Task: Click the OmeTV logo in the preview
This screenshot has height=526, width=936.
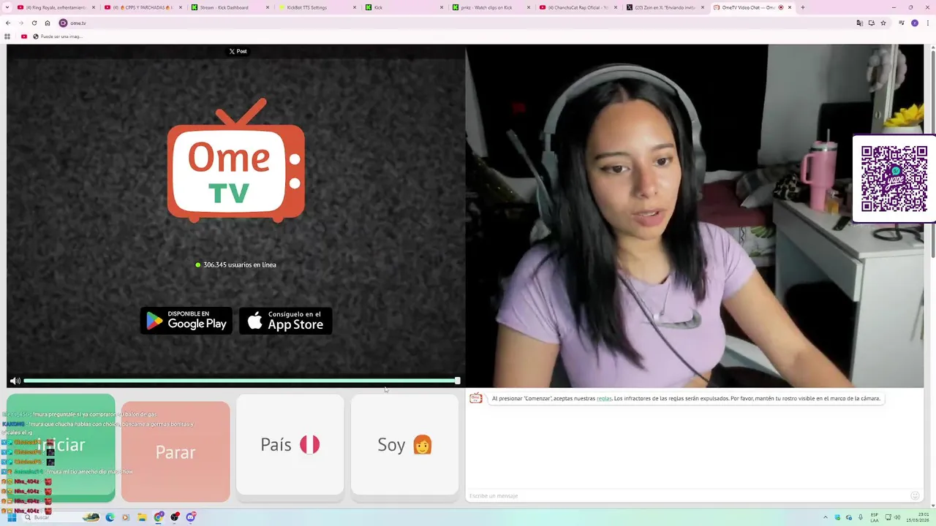Action: click(236, 160)
